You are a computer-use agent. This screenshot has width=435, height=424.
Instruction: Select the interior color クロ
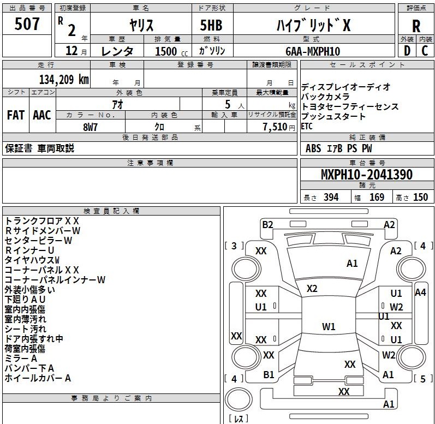[x=159, y=127]
